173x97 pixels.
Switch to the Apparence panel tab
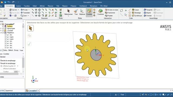(x=9, y=91)
